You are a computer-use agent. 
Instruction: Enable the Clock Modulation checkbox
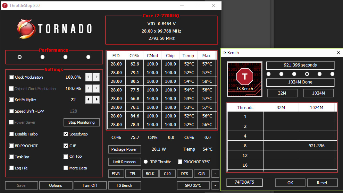click(x=11, y=77)
